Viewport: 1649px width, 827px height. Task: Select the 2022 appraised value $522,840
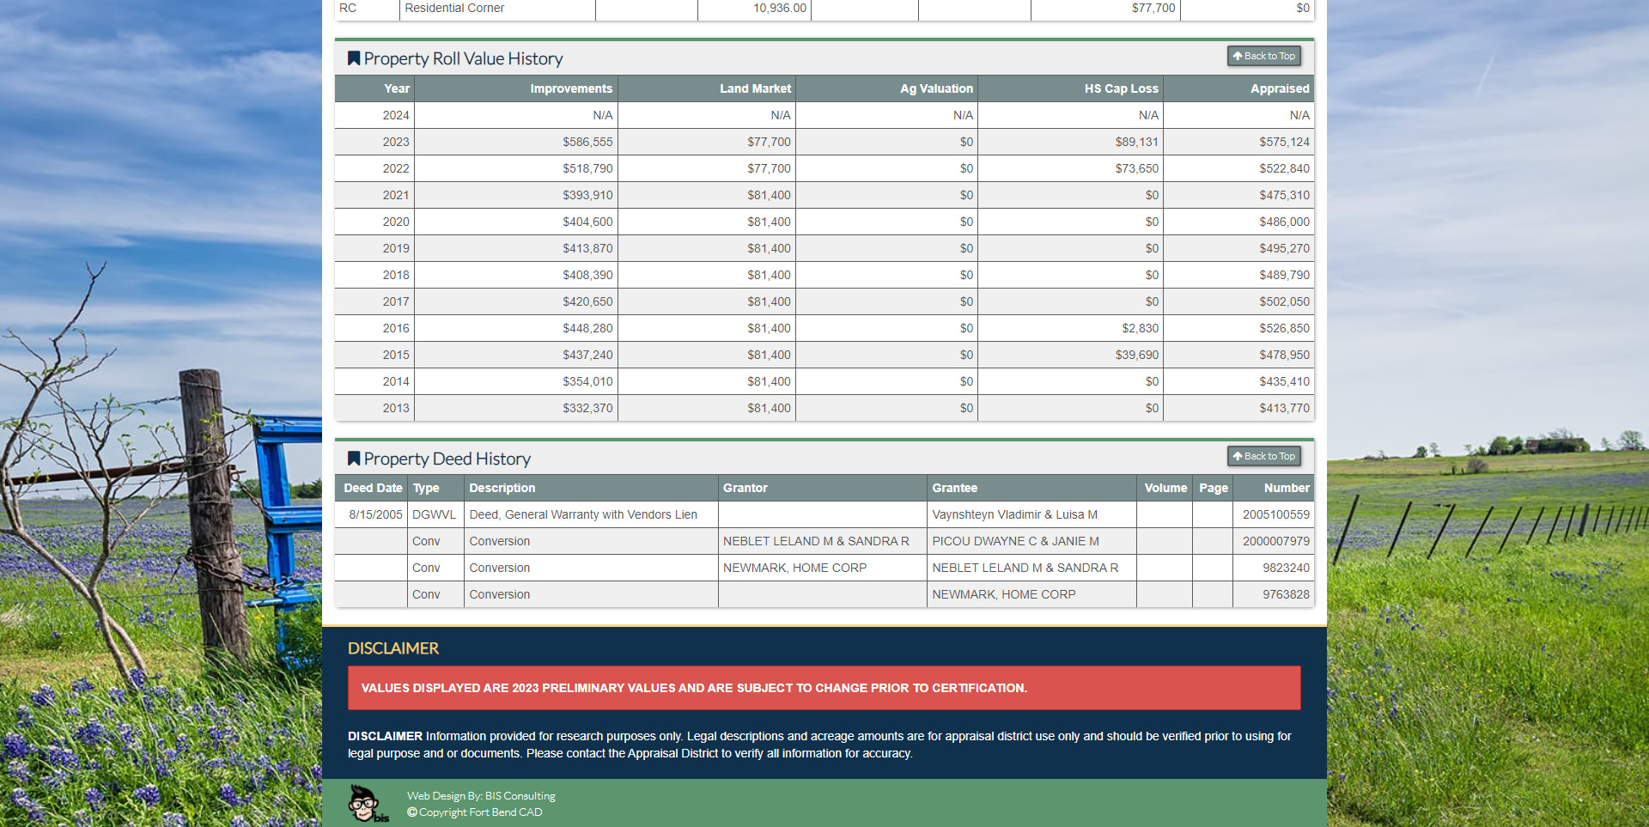(x=1284, y=168)
